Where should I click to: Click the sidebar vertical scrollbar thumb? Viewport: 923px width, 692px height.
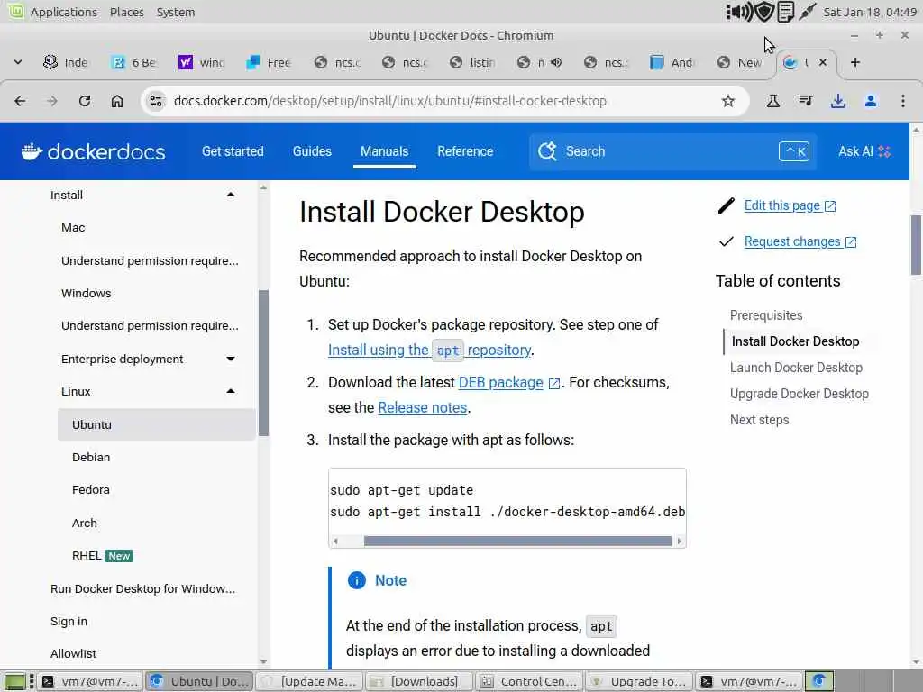pyautogui.click(x=263, y=362)
